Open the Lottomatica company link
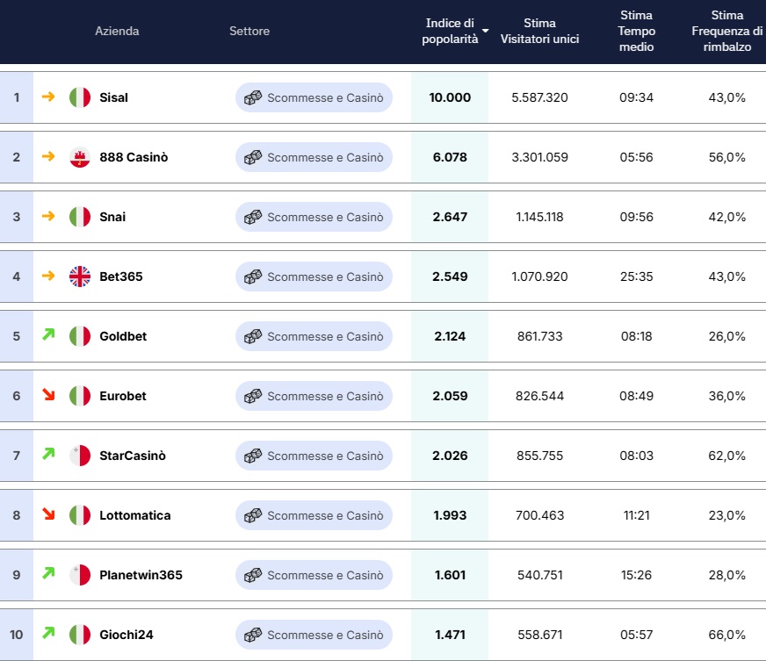The image size is (766, 661). (134, 515)
